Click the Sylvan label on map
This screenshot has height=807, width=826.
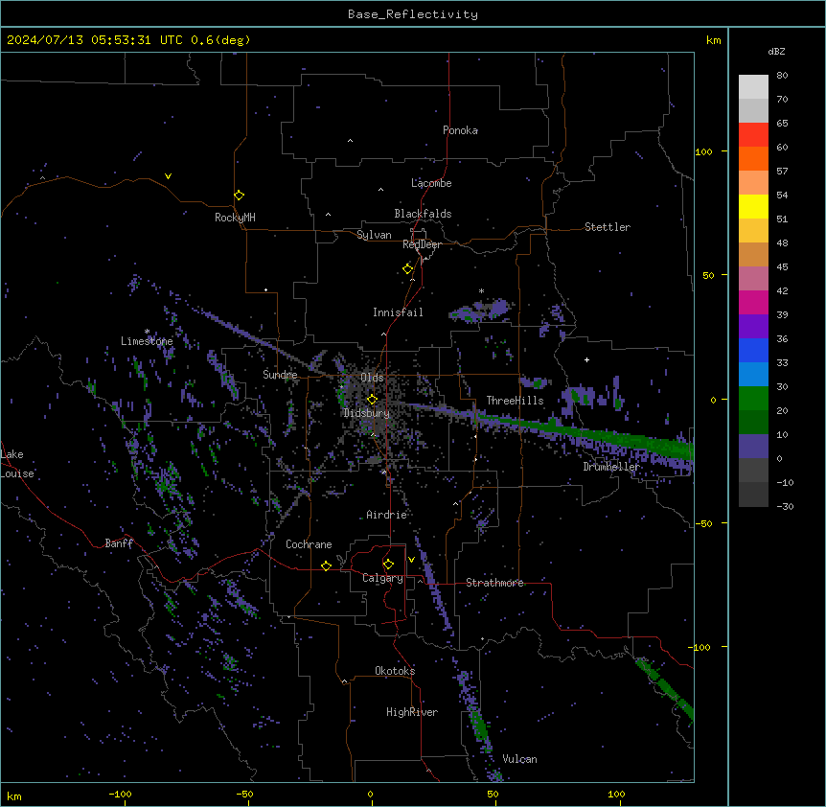[x=374, y=235]
